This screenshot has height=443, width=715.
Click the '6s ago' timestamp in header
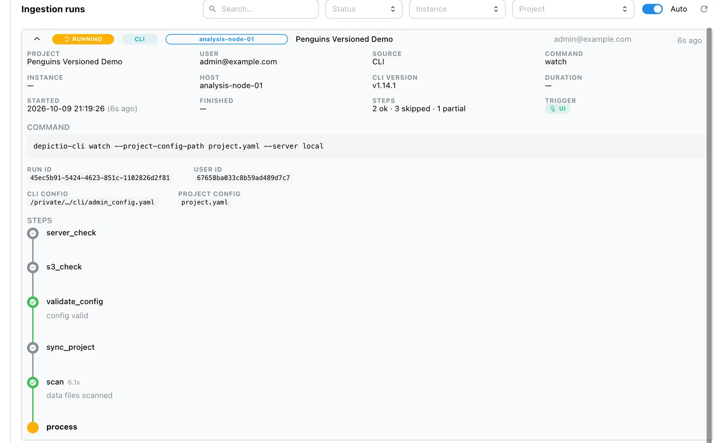point(690,41)
